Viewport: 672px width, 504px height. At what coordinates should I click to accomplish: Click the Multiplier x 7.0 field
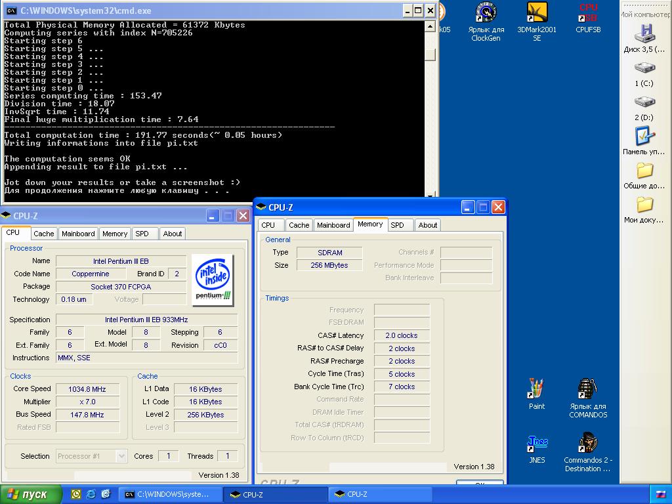click(x=87, y=402)
